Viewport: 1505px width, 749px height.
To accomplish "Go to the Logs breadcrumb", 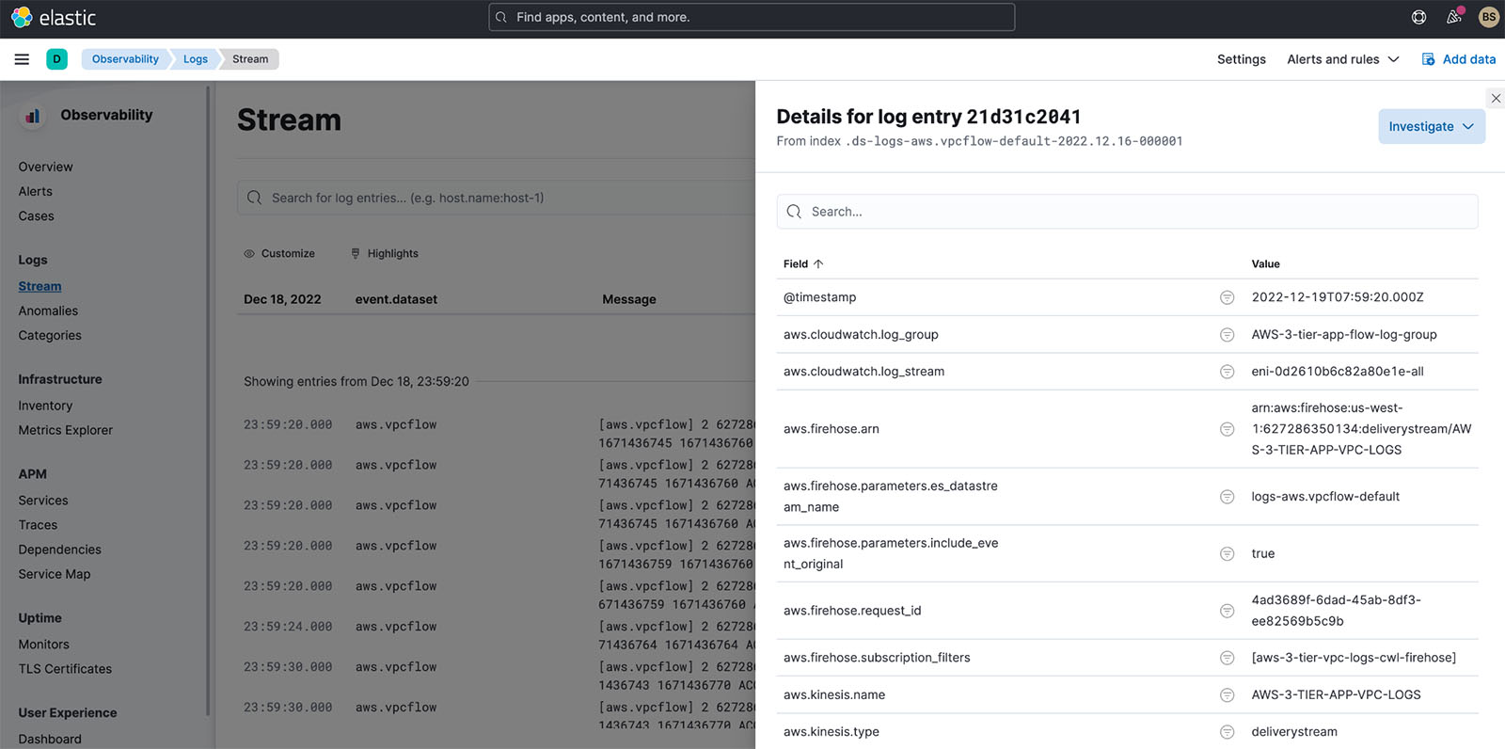I will pyautogui.click(x=196, y=59).
